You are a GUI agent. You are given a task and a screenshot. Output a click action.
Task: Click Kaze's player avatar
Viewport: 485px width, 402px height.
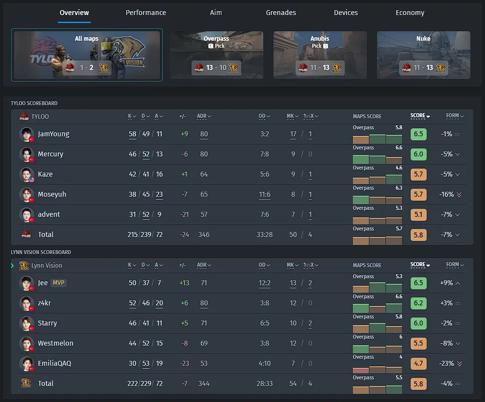tap(27, 175)
